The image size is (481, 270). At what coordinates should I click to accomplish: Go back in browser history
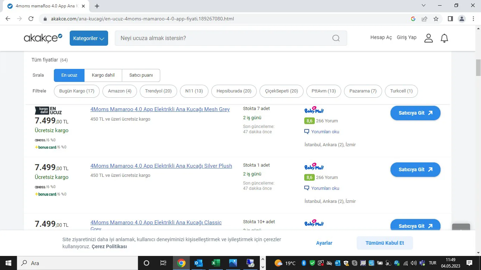point(8,19)
